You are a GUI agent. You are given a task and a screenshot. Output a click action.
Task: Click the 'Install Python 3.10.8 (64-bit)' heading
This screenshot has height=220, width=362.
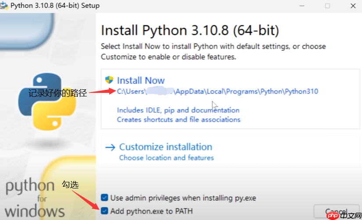190,30
